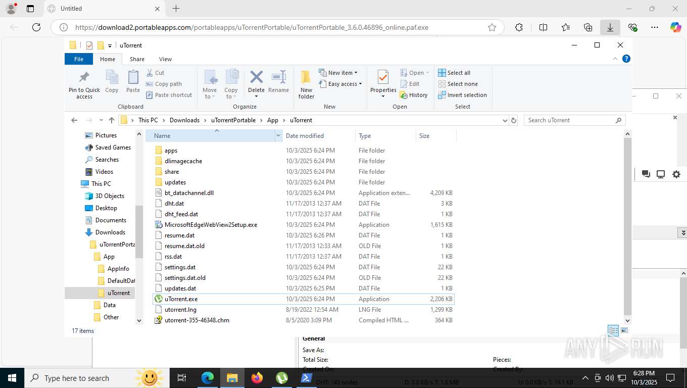Open New item dropdown

338,73
